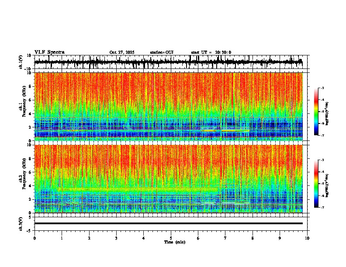Click the "-3" label on ch.1 color bar
The width and height of the screenshot is (346, 267).
(322, 88)
